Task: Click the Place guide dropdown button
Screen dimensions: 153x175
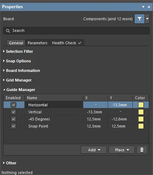Action: (121, 150)
